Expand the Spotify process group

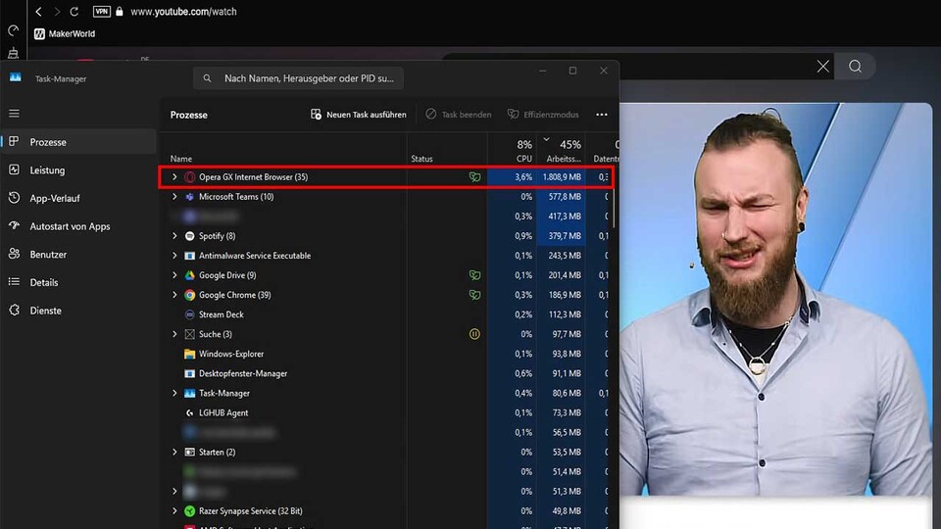coord(174,236)
